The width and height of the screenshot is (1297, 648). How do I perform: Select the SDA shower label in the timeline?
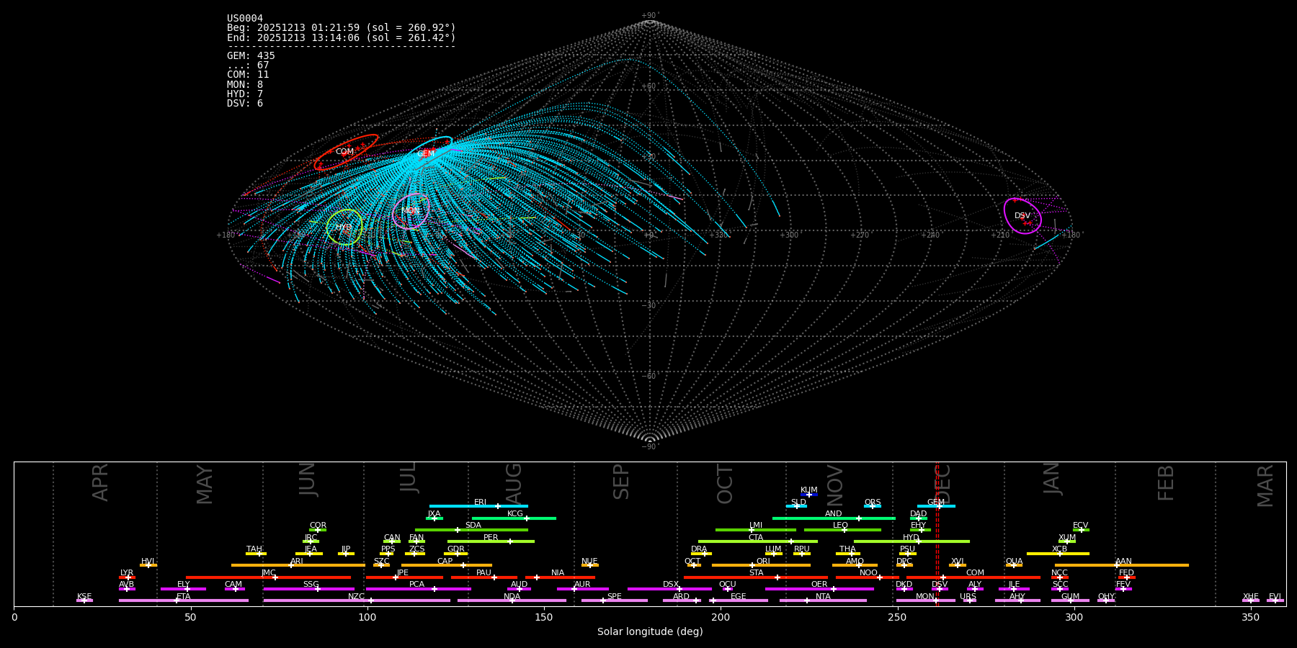[x=473, y=526]
